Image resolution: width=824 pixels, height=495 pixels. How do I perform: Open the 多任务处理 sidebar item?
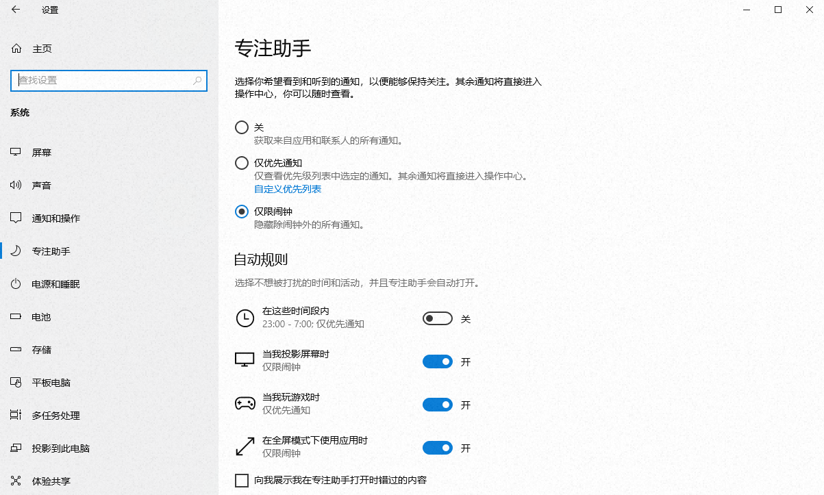pyautogui.click(x=56, y=416)
